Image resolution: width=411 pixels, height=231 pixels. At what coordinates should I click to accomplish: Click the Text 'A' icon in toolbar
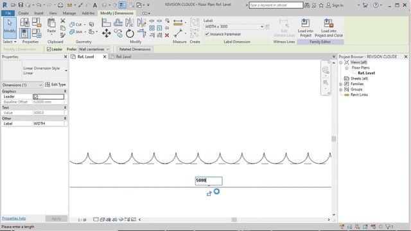(x=95, y=5)
